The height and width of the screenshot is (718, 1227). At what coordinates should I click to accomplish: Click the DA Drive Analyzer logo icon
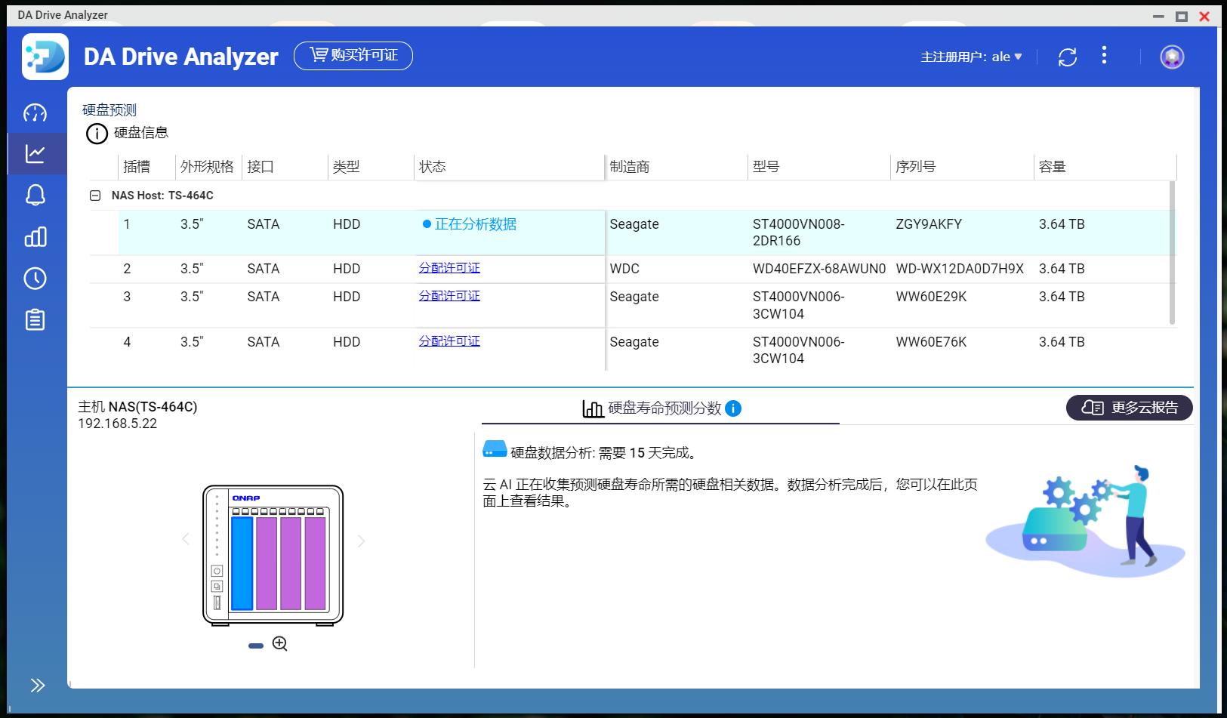pyautogui.click(x=45, y=56)
